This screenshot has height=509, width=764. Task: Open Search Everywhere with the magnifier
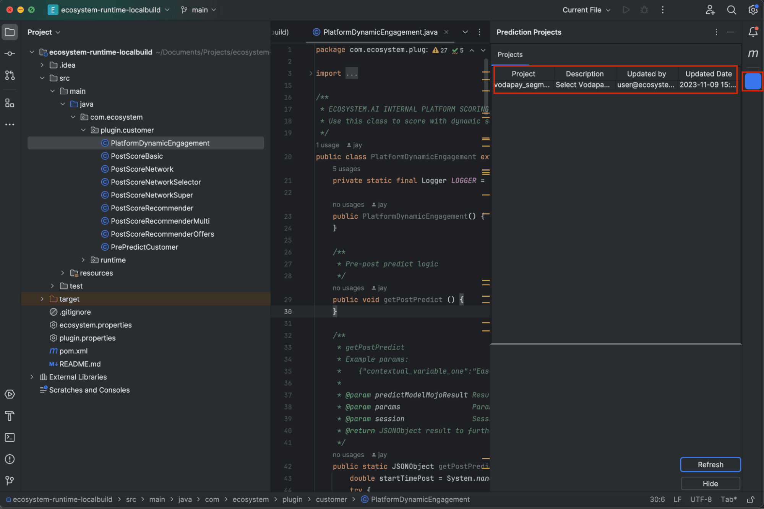[x=731, y=10]
